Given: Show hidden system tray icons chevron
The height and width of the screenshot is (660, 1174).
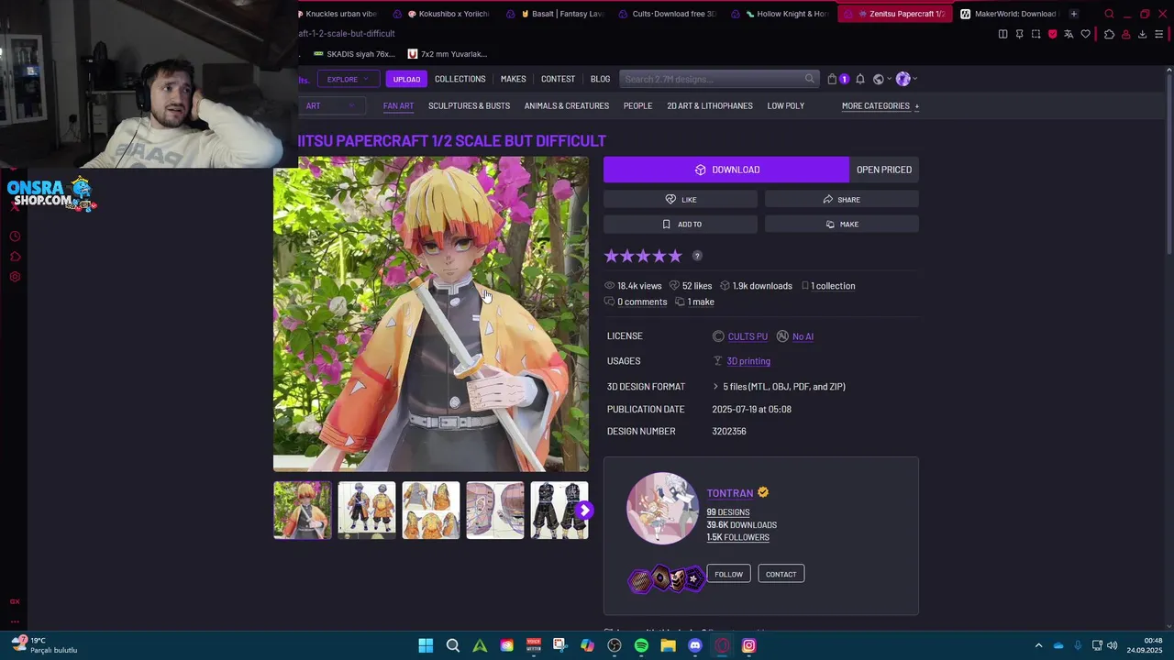Looking at the screenshot, I should pos(1038,645).
